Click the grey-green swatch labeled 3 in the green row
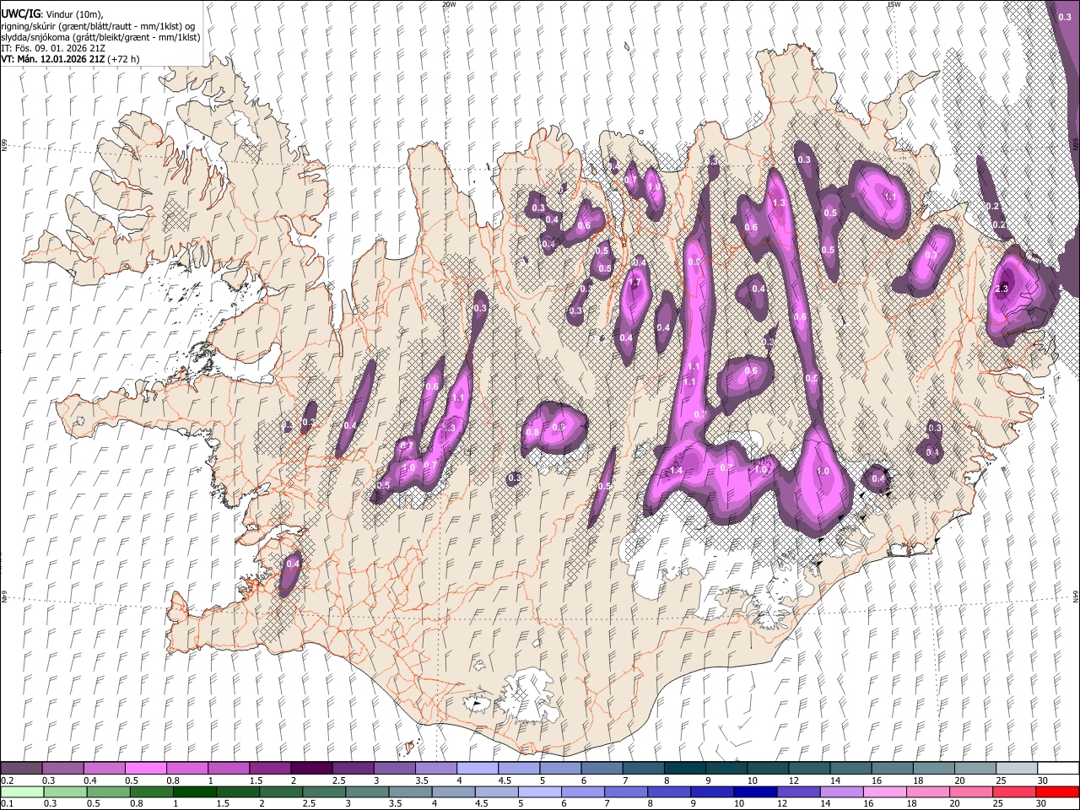 (366, 791)
